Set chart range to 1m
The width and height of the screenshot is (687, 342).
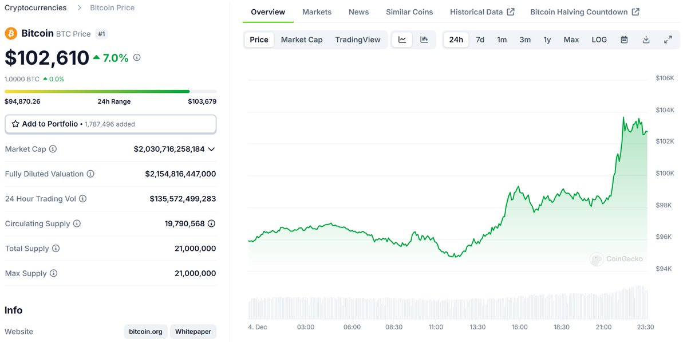tap(502, 40)
